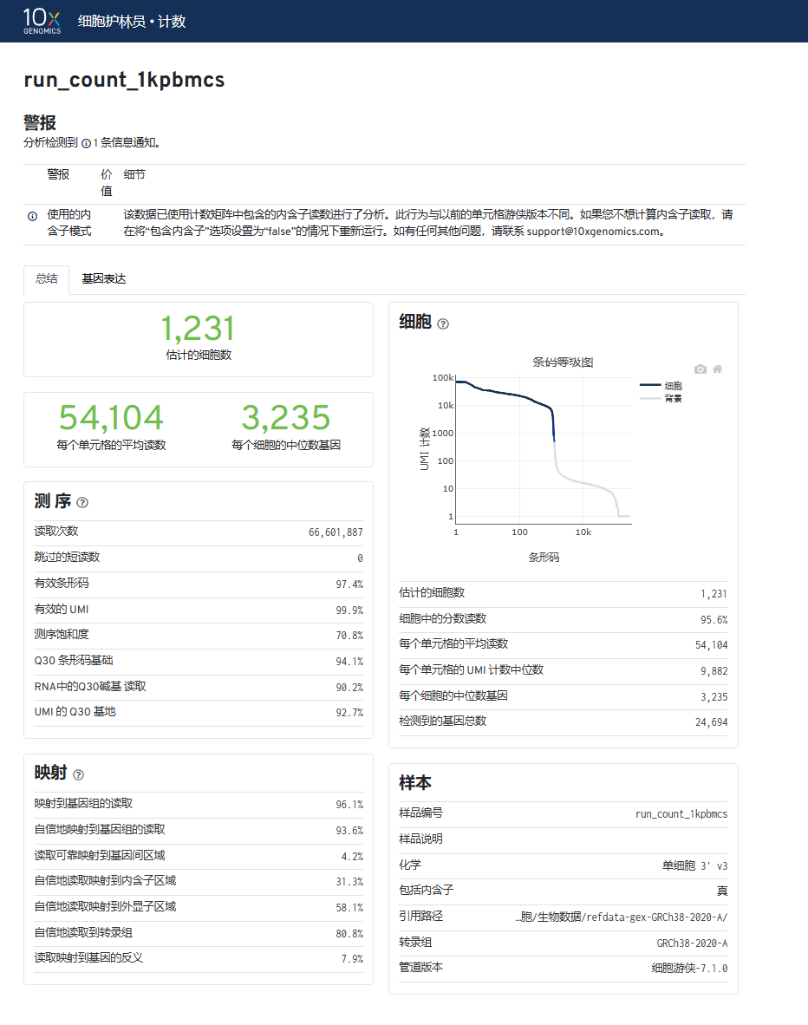Click the 10x Genomics logo
The height and width of the screenshot is (1025, 808).
point(42,21)
